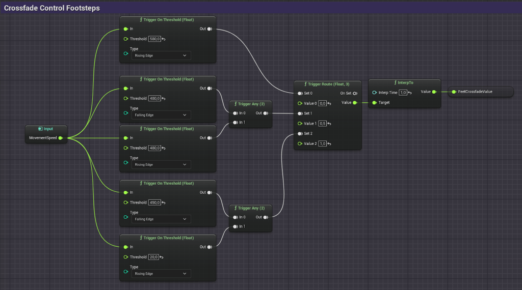This screenshot has width=522, height=290.
Task: Select the Crossfade Control Footsteps comment header
Action: click(52, 8)
